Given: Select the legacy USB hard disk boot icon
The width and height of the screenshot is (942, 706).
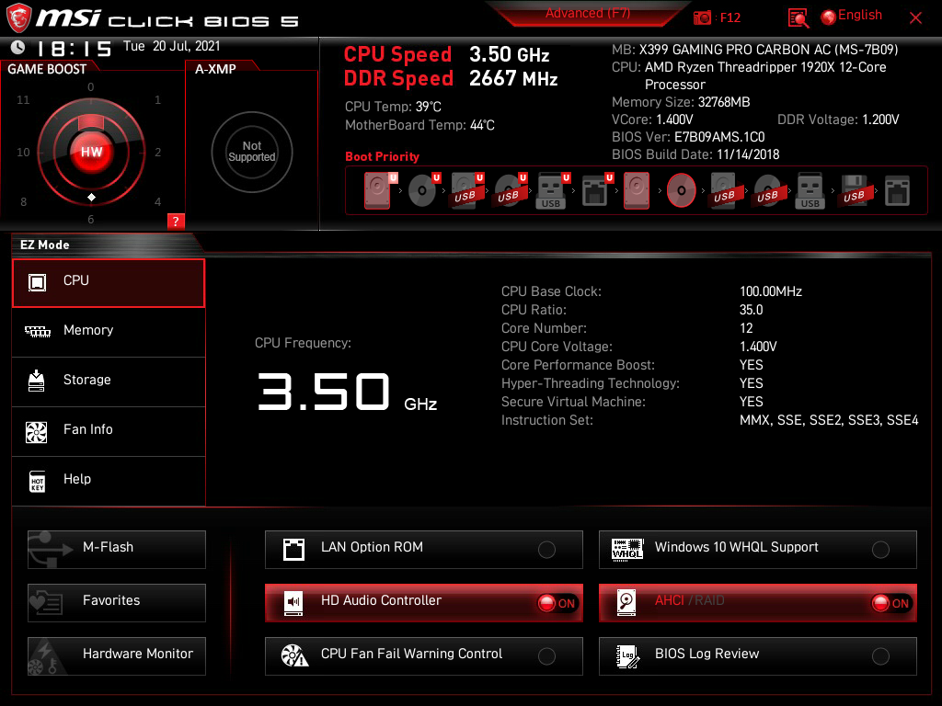Looking at the screenshot, I should (725, 190).
